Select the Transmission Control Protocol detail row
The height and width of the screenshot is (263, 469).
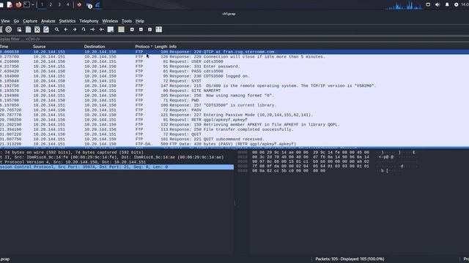pos(117,167)
